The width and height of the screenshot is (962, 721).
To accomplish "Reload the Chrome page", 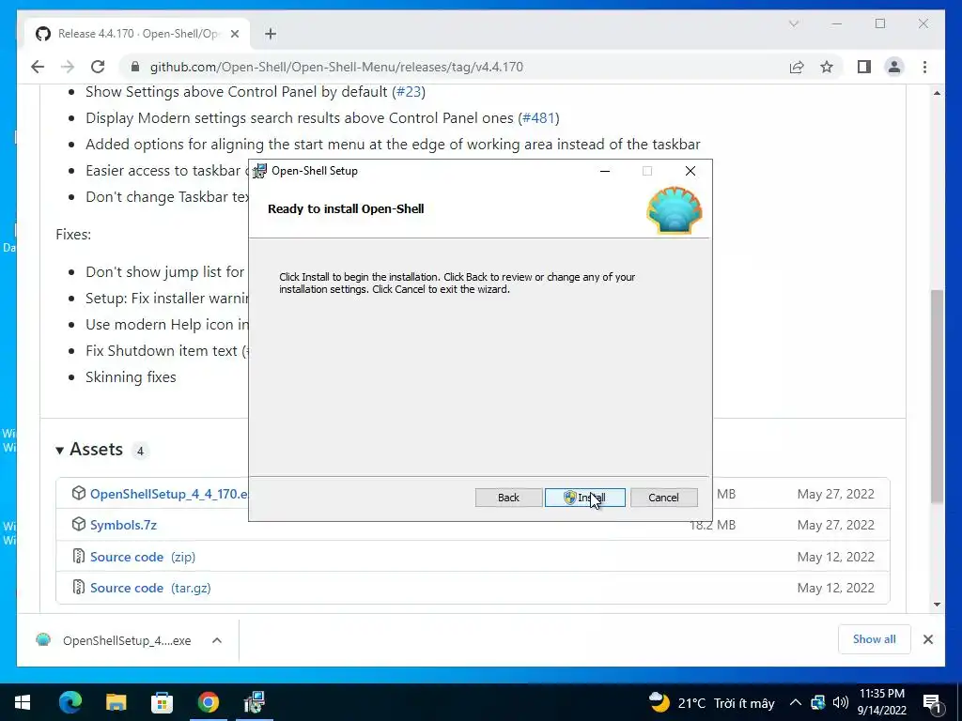I will pyautogui.click(x=98, y=67).
